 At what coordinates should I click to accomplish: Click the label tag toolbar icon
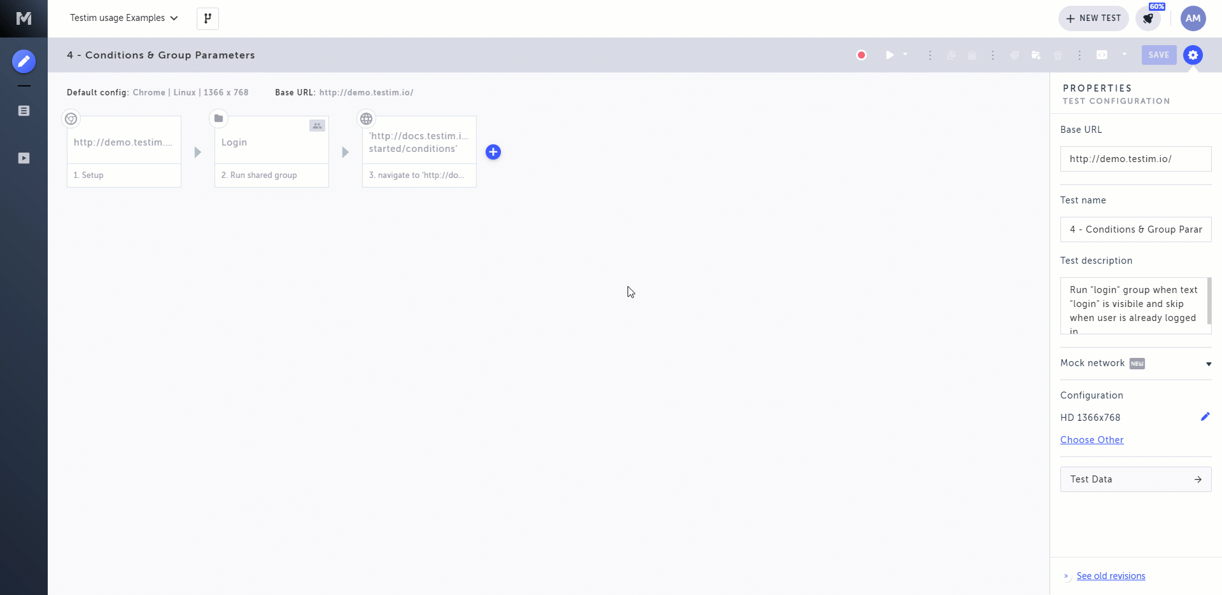1015,55
